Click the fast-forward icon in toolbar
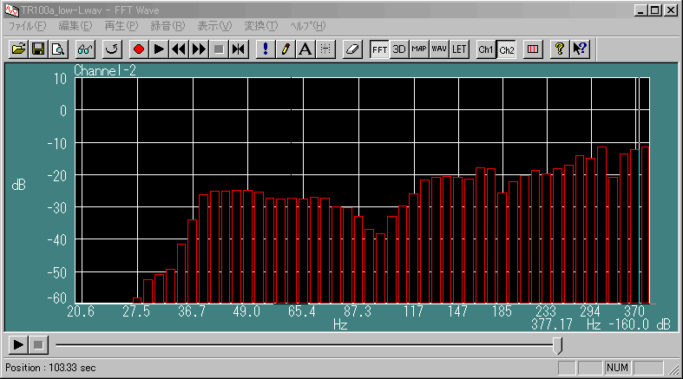 coord(199,49)
